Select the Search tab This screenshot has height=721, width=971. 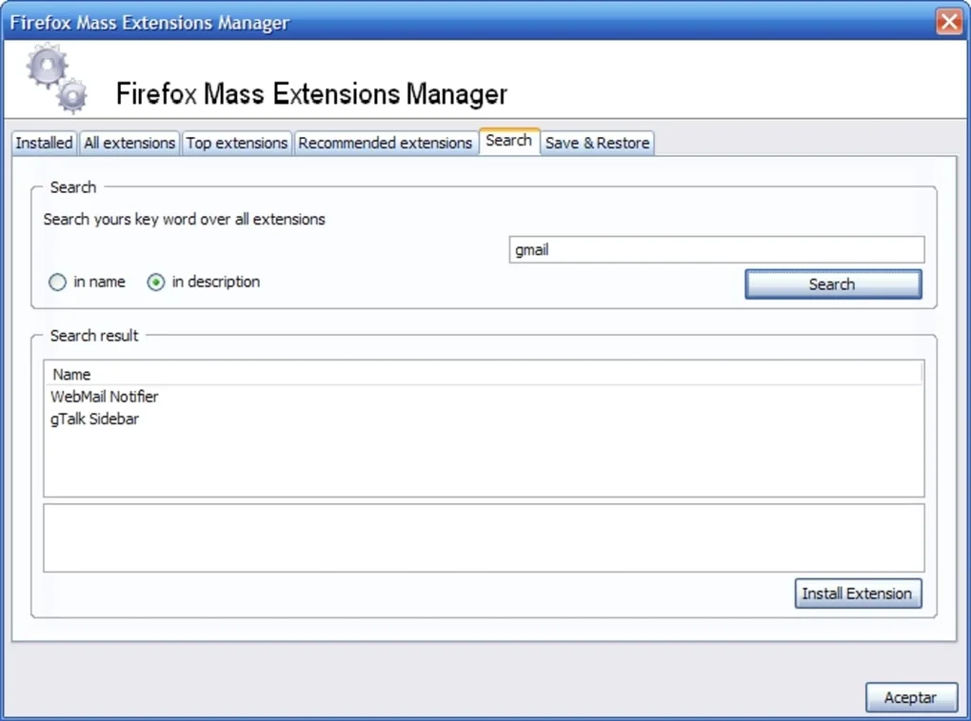509,141
